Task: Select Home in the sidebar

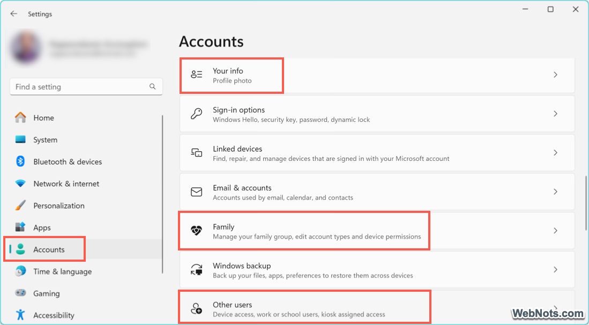Action: (43, 118)
